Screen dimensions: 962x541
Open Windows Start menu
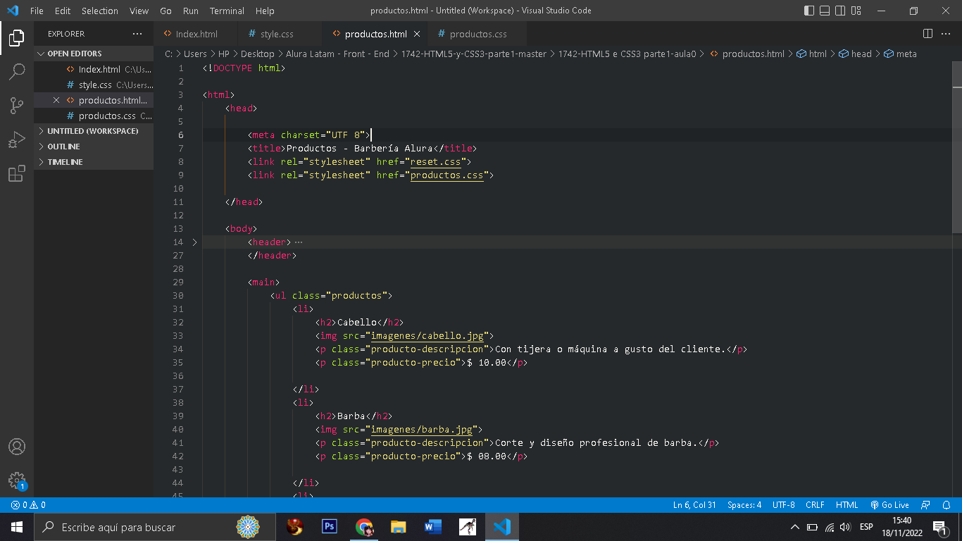(17, 527)
